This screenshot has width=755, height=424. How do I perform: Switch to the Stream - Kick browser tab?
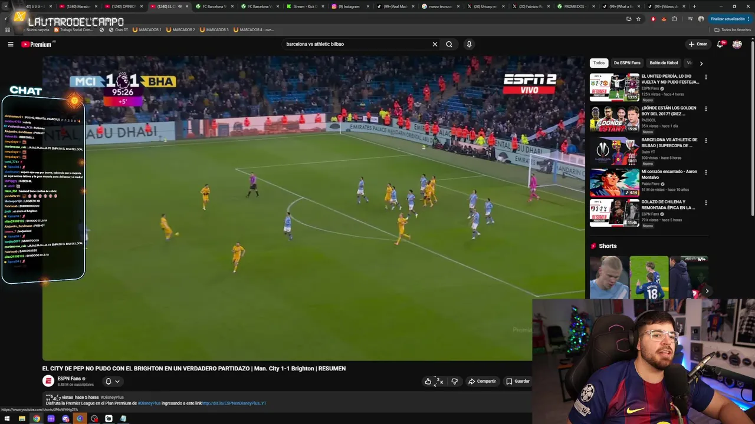304,6
